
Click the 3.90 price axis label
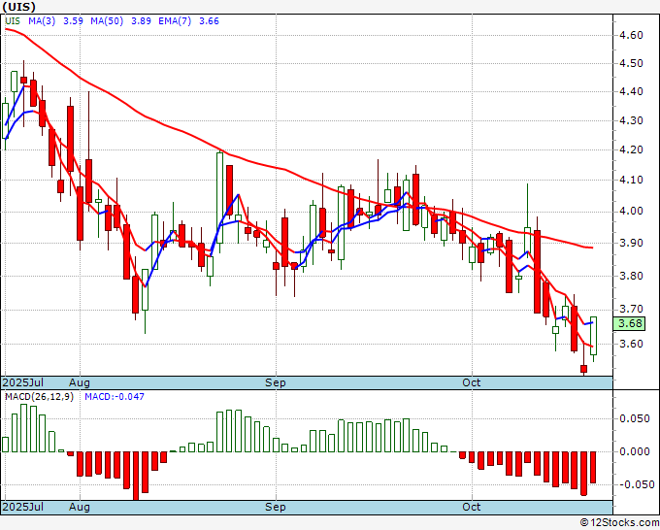(x=632, y=244)
